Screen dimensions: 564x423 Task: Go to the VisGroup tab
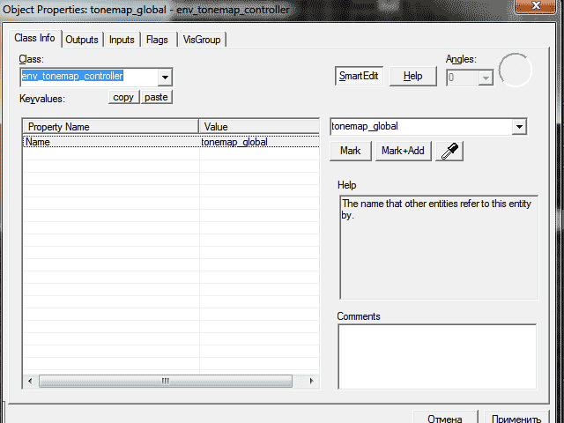point(202,40)
